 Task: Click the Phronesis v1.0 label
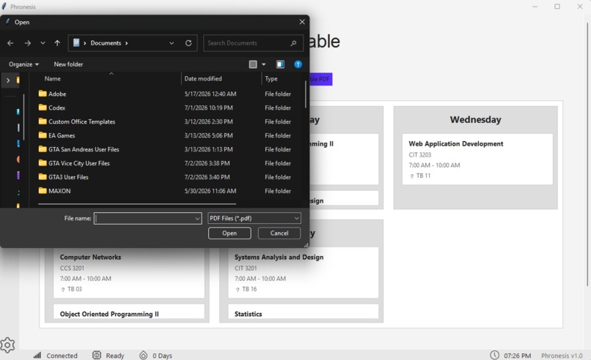coord(562,356)
